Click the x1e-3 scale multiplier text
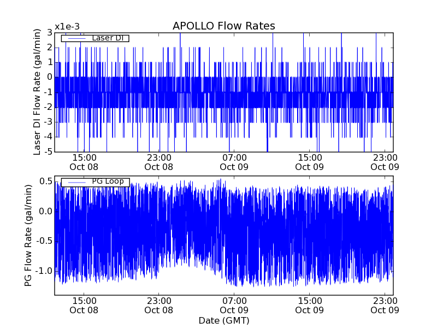Viewport: 437px width, 328px height. point(67,27)
